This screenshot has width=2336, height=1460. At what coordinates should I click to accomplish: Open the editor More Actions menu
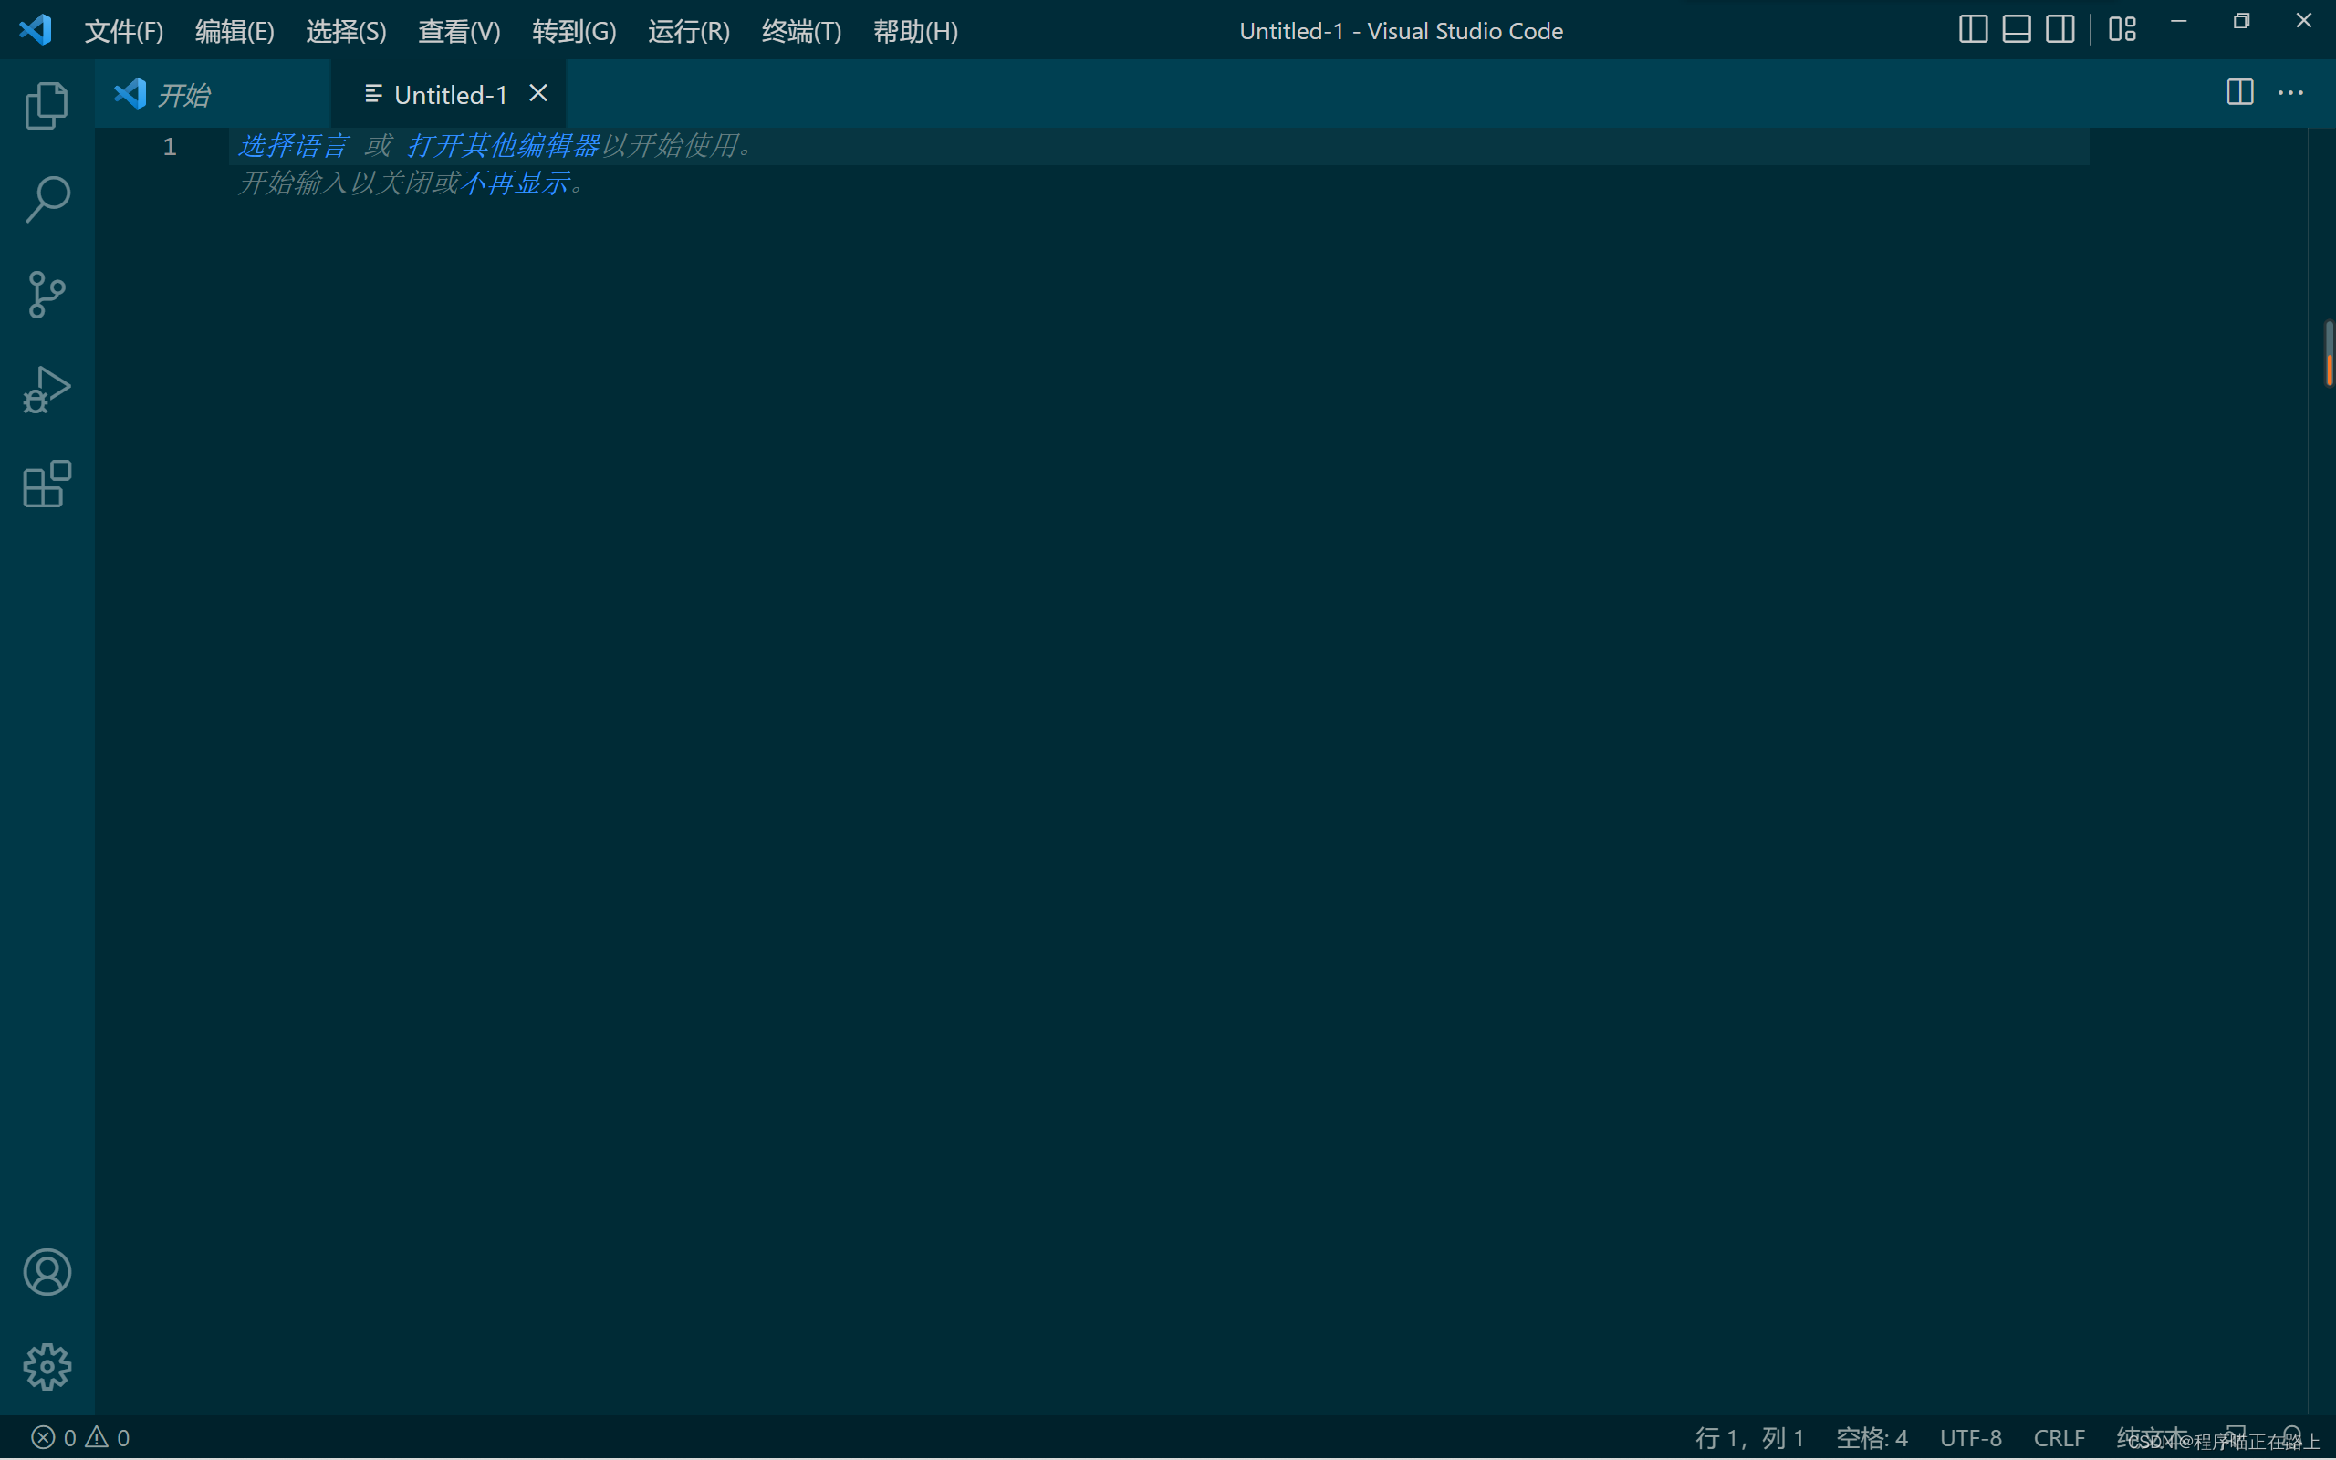point(2290,93)
